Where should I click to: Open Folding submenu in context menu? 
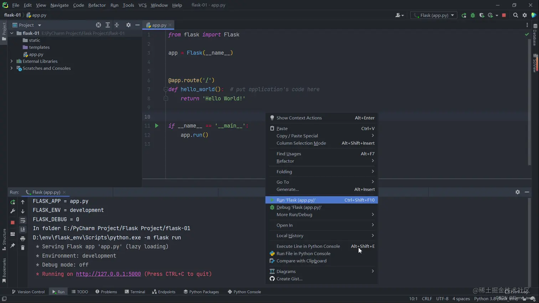point(322,172)
